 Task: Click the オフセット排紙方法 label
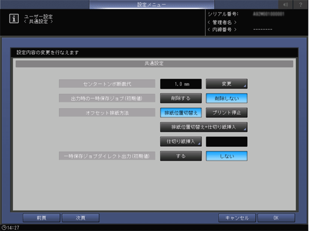coord(107,112)
